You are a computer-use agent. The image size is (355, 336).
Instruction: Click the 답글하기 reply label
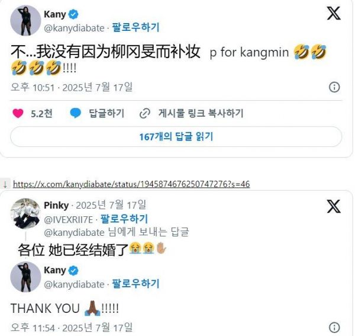point(106,113)
